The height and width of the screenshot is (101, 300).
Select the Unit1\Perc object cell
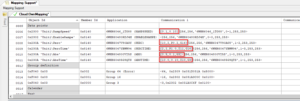(53, 43)
